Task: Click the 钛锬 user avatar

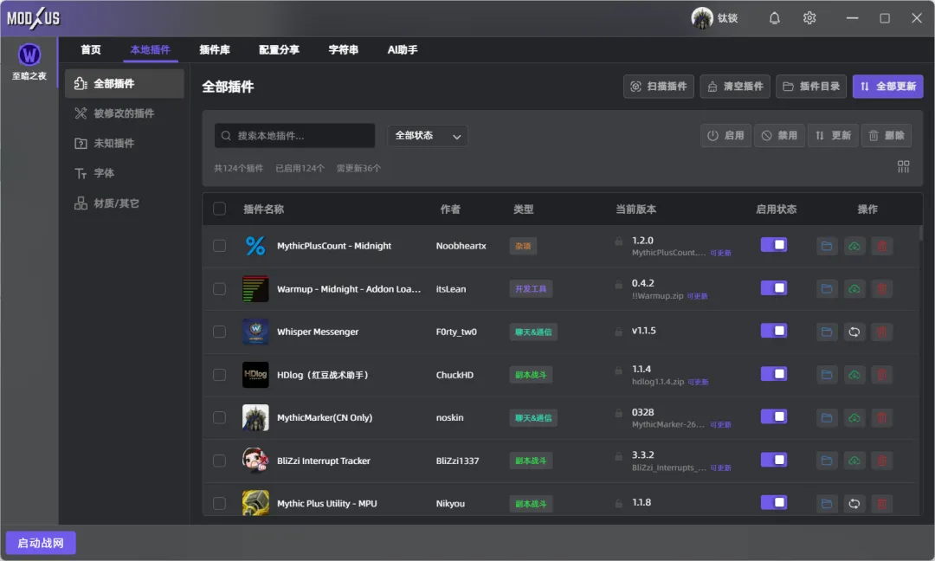Action: coord(702,18)
